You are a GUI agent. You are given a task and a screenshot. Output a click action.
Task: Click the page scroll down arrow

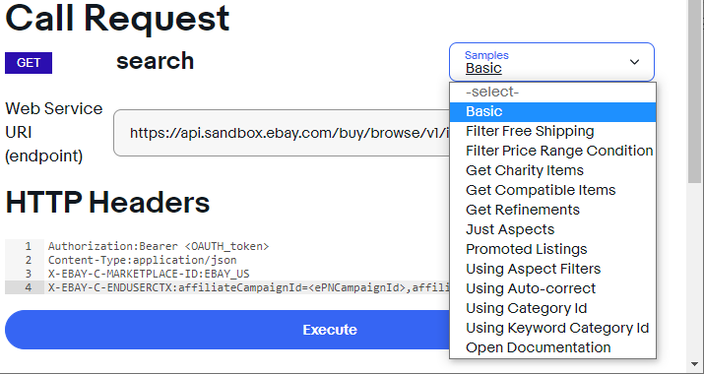tap(695, 364)
